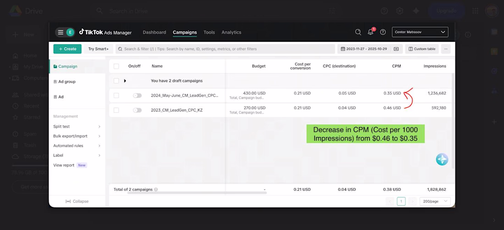
Task: Switch to the Dashboard tab
Action: tap(154, 32)
